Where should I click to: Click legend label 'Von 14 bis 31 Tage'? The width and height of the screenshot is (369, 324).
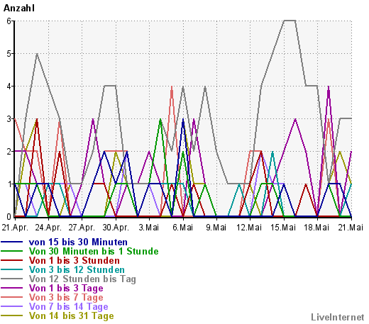click(71, 315)
